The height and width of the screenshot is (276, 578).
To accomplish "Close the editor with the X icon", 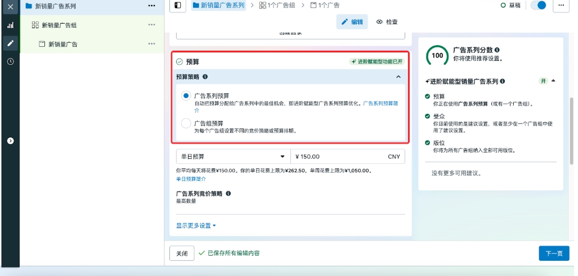I will [x=10, y=7].
